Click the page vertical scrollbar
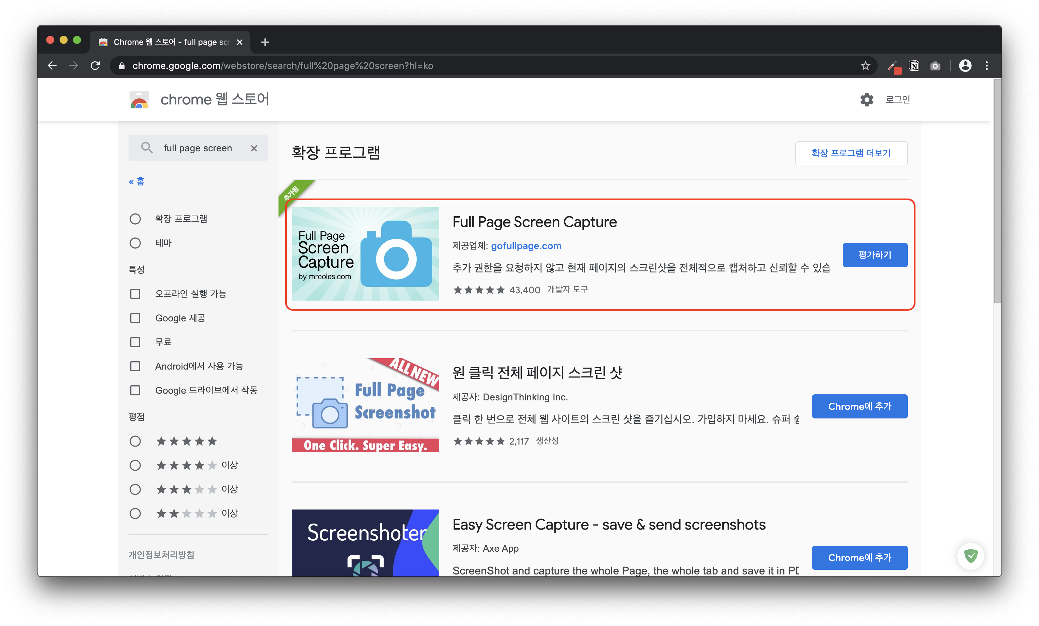The width and height of the screenshot is (1039, 626). coord(996,191)
